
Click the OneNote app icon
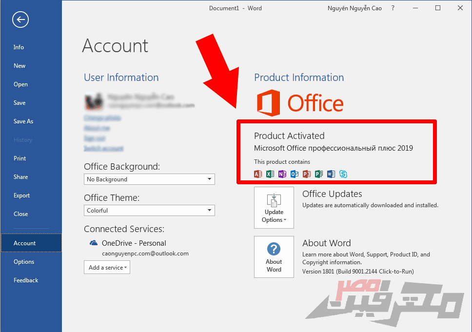(282, 174)
